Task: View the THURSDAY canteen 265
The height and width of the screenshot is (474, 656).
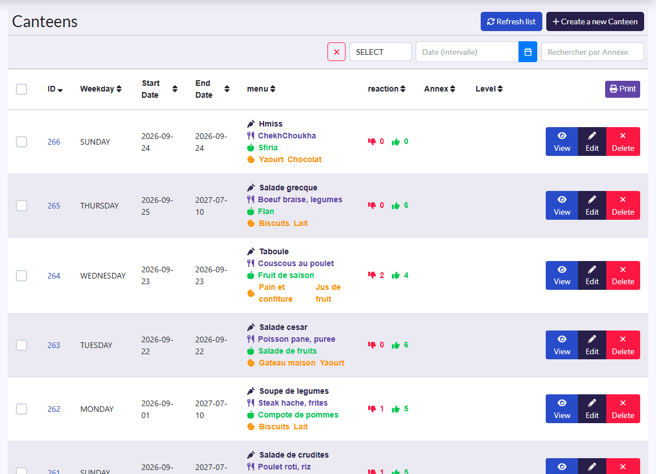Action: [x=562, y=206]
